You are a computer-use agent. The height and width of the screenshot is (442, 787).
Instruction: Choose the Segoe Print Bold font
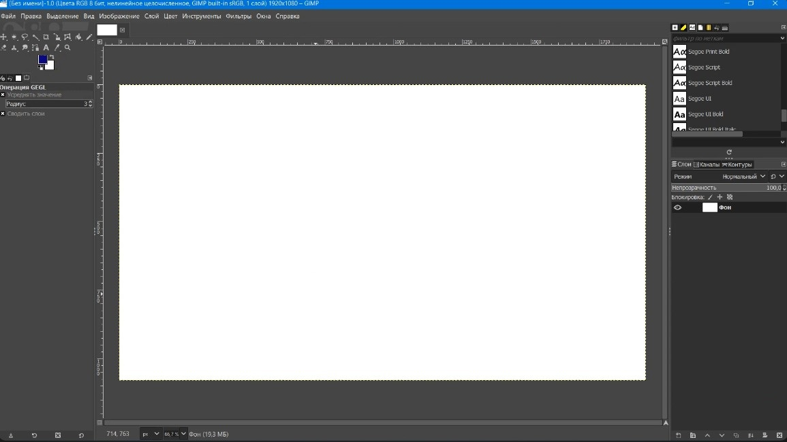(709, 52)
